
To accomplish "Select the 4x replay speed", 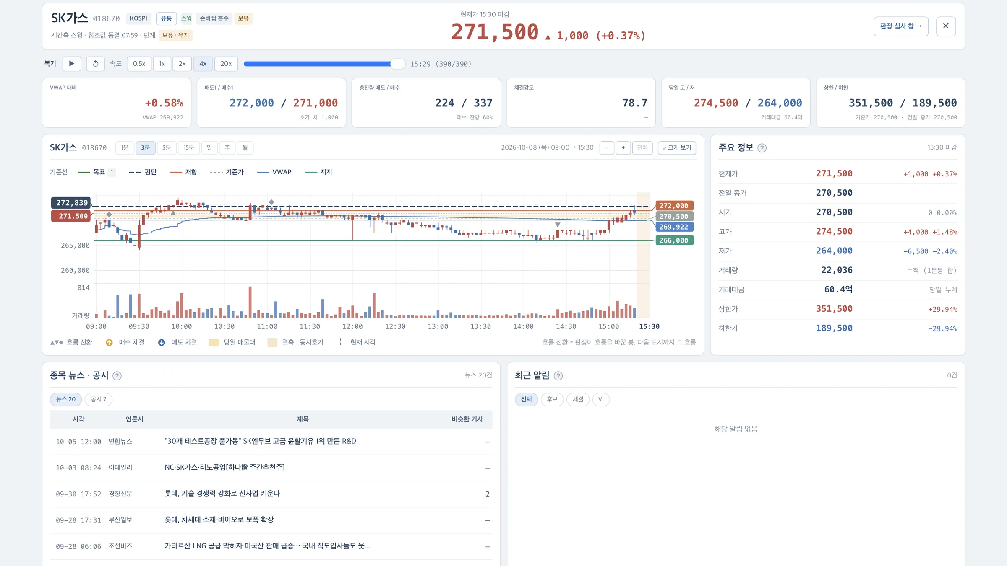I will pyautogui.click(x=203, y=64).
